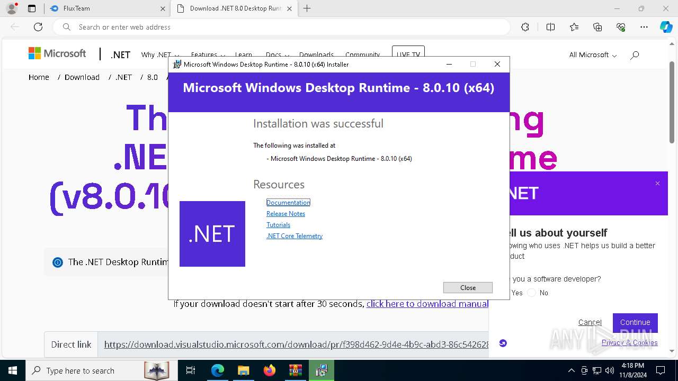Viewport: 678px width, 381px height.
Task: Minimize the installer window
Action: [x=449, y=64]
